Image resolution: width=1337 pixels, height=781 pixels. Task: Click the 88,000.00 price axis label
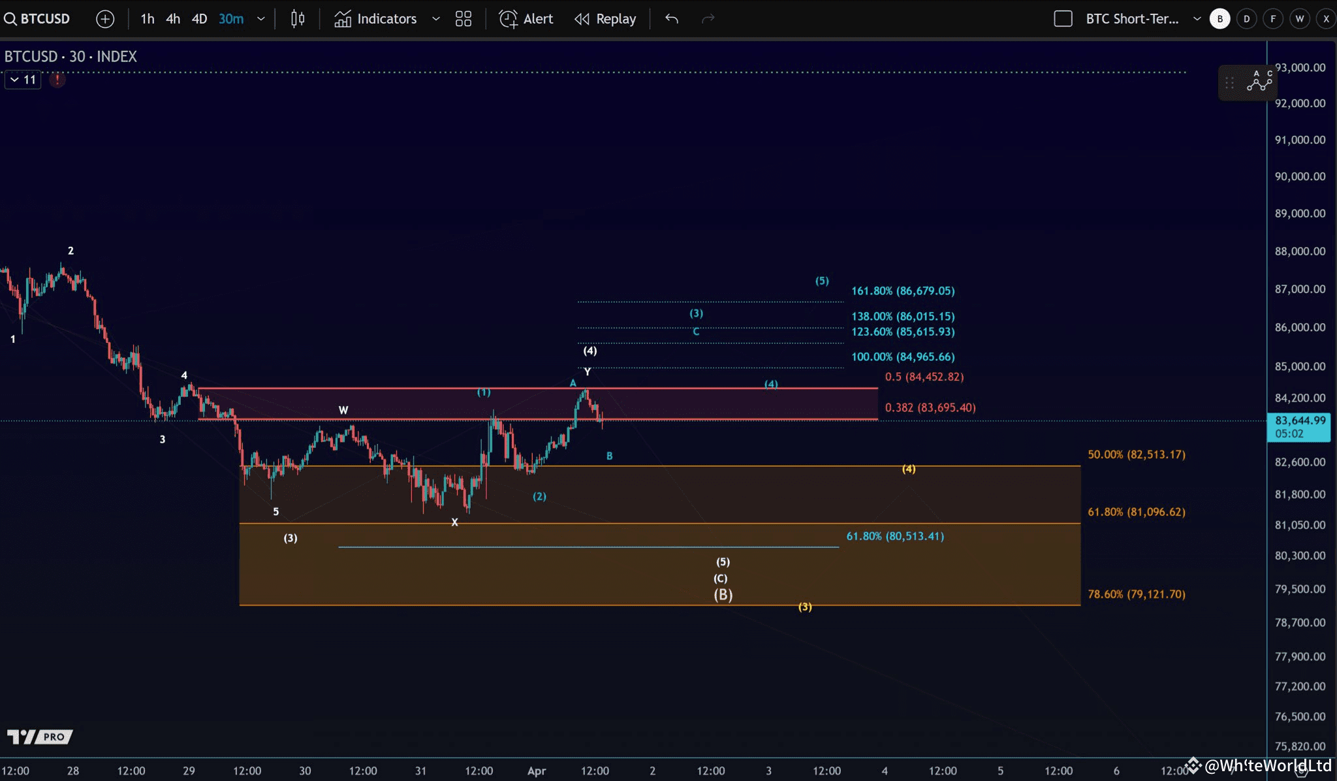coord(1300,251)
